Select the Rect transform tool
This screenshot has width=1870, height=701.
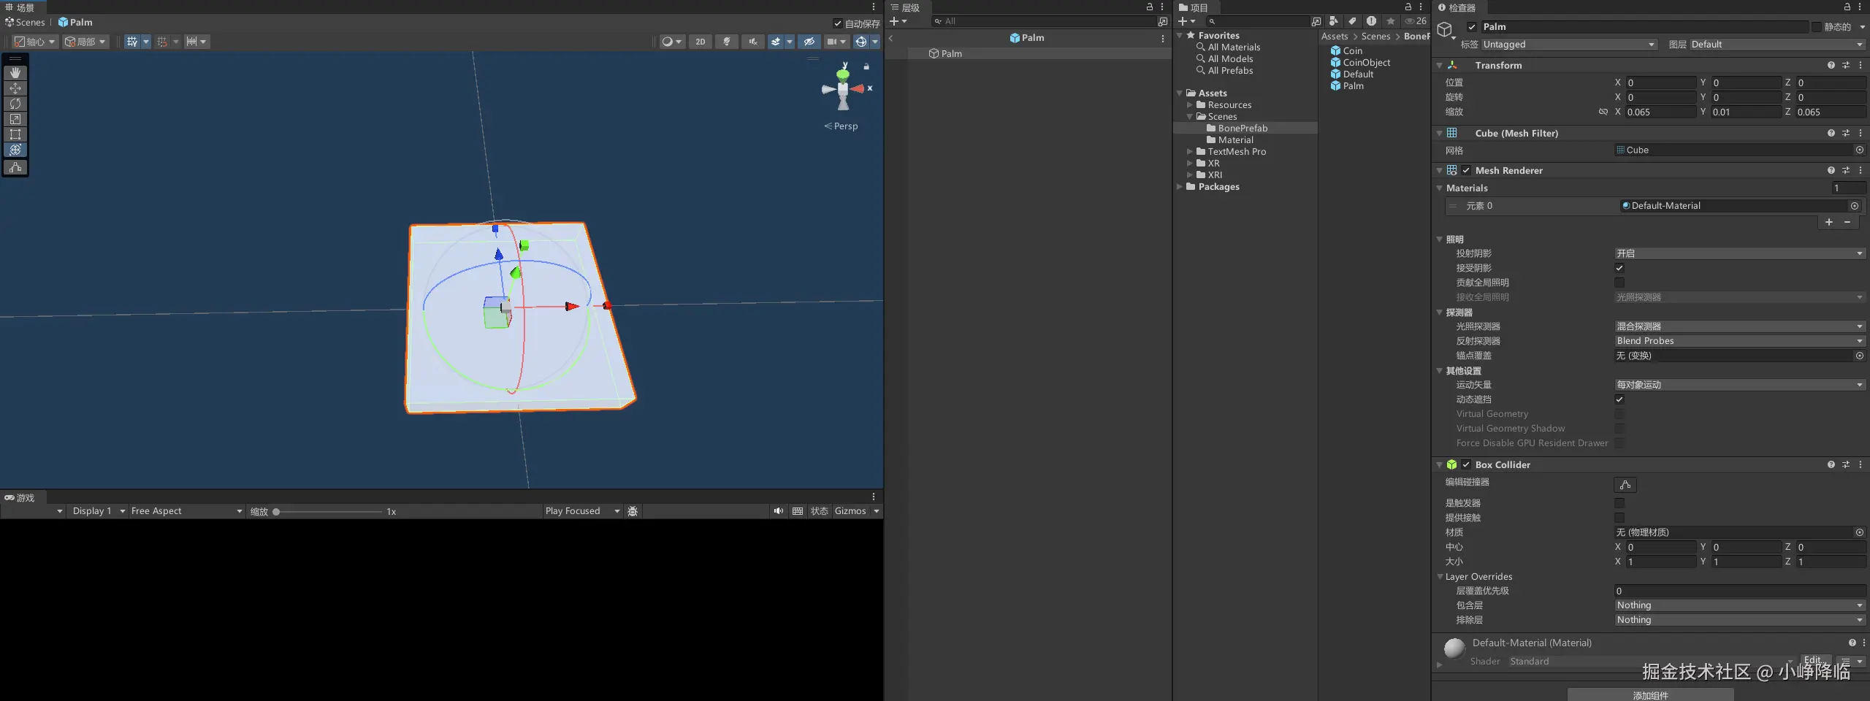pos(15,134)
